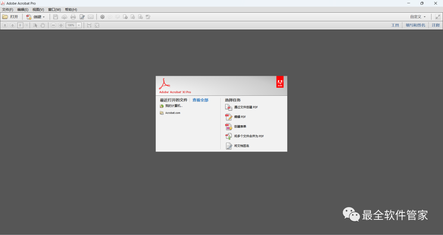This screenshot has width=443, height=235.
Task: Open the 自定义 (Customize) dropdown
Action: [418, 17]
